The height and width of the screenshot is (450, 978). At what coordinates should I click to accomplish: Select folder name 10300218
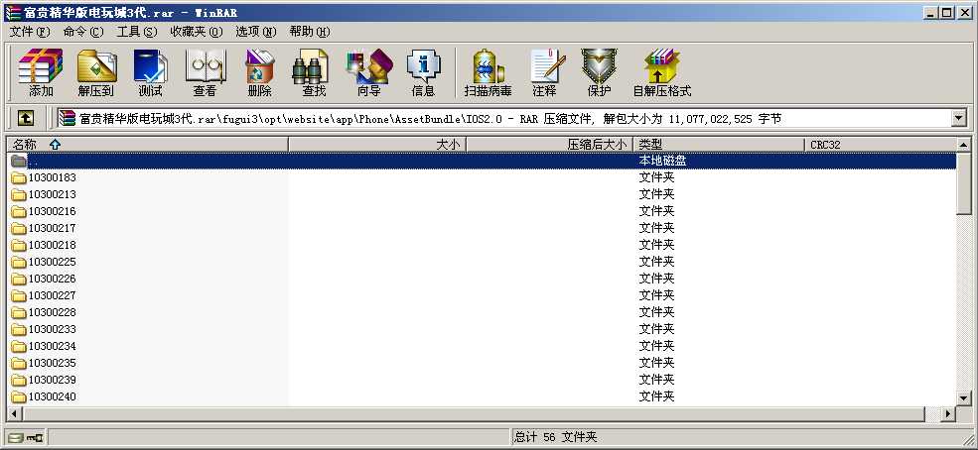click(x=53, y=245)
